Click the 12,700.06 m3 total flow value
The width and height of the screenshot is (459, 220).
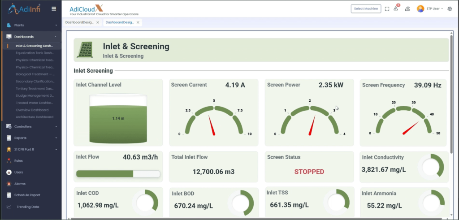(214, 172)
